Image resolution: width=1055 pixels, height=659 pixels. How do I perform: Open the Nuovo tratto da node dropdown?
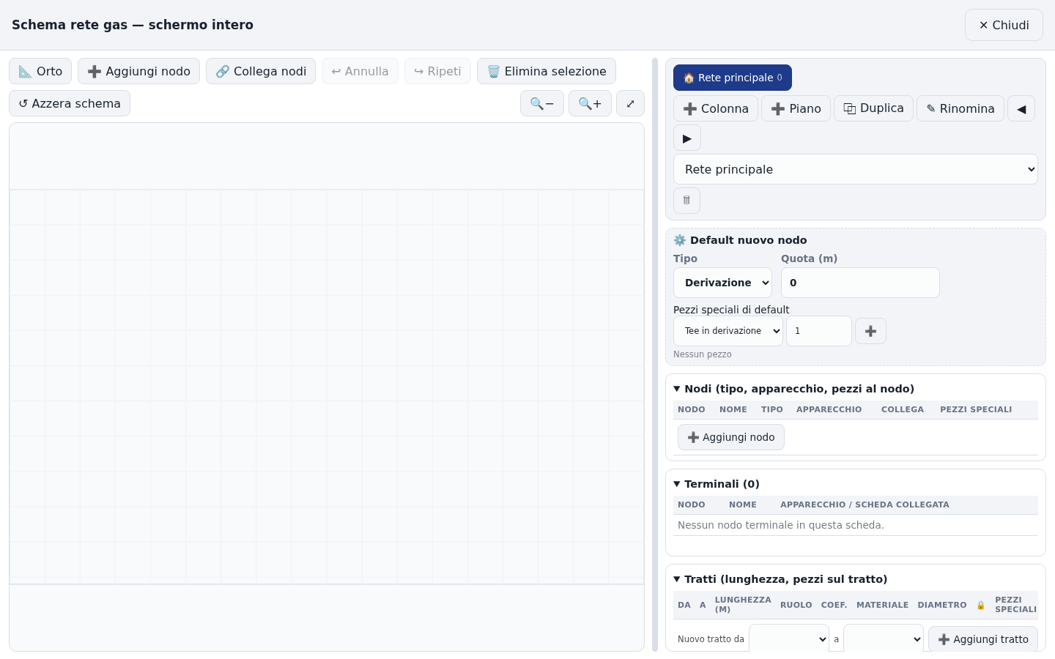click(x=789, y=639)
